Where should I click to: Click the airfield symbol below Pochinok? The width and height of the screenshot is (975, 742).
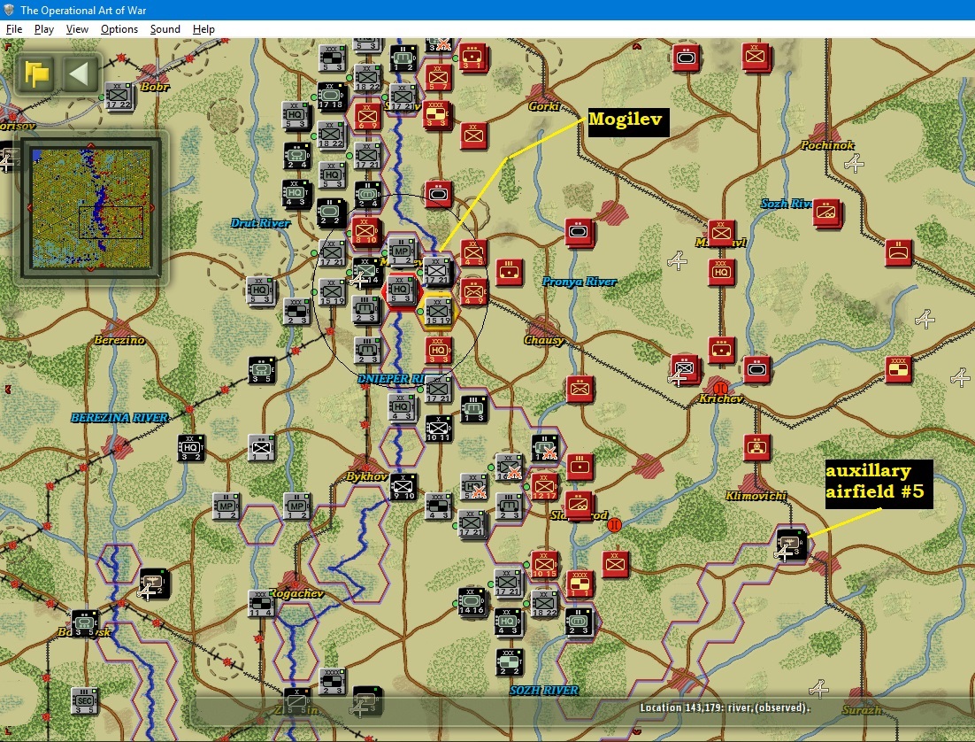[x=855, y=163]
